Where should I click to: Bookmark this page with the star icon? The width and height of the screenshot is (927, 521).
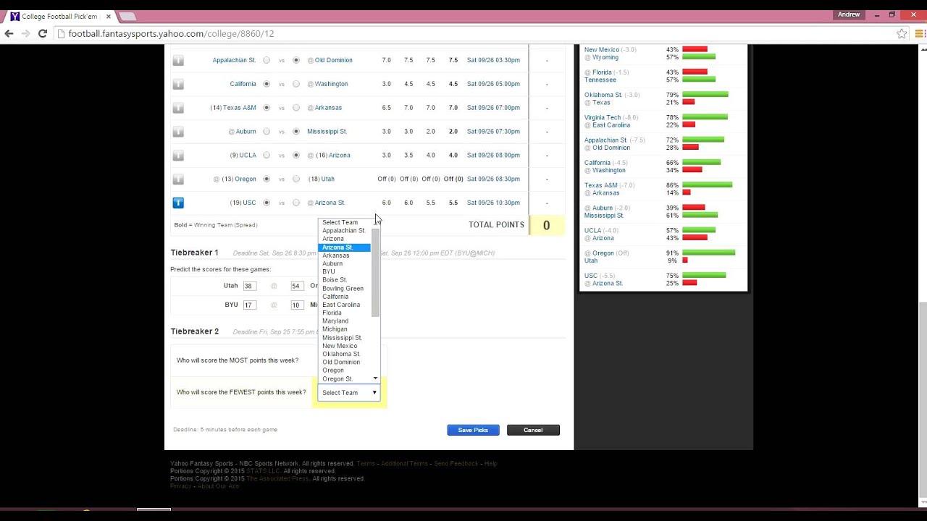point(902,33)
